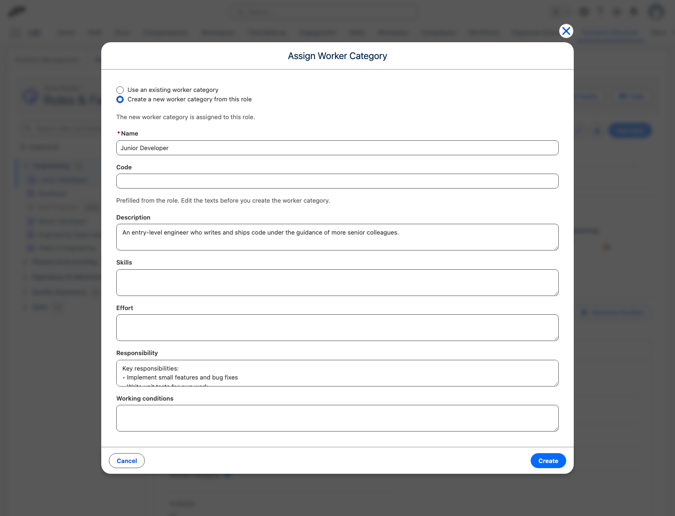Create the new worker category

pyautogui.click(x=548, y=461)
